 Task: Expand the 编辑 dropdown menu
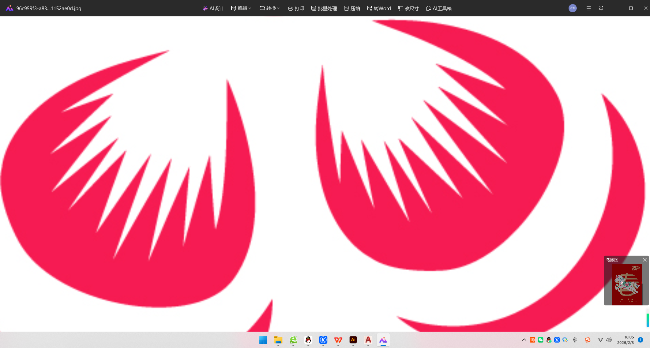click(241, 8)
